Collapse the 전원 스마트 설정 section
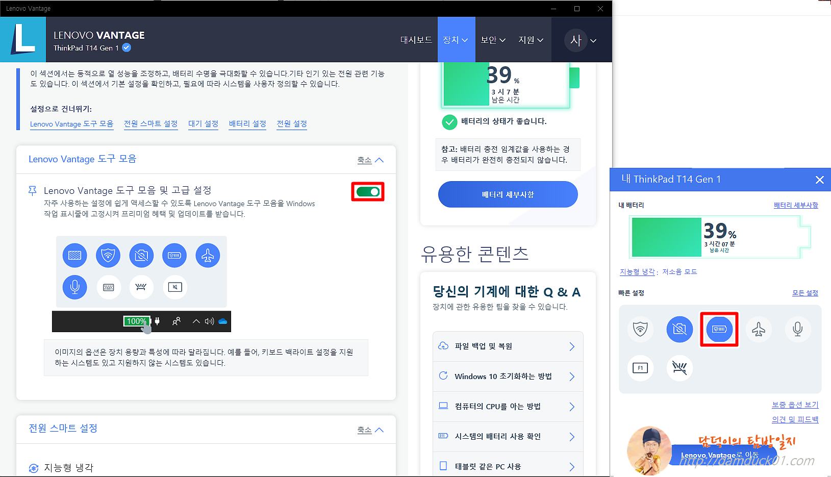 pyautogui.click(x=370, y=430)
